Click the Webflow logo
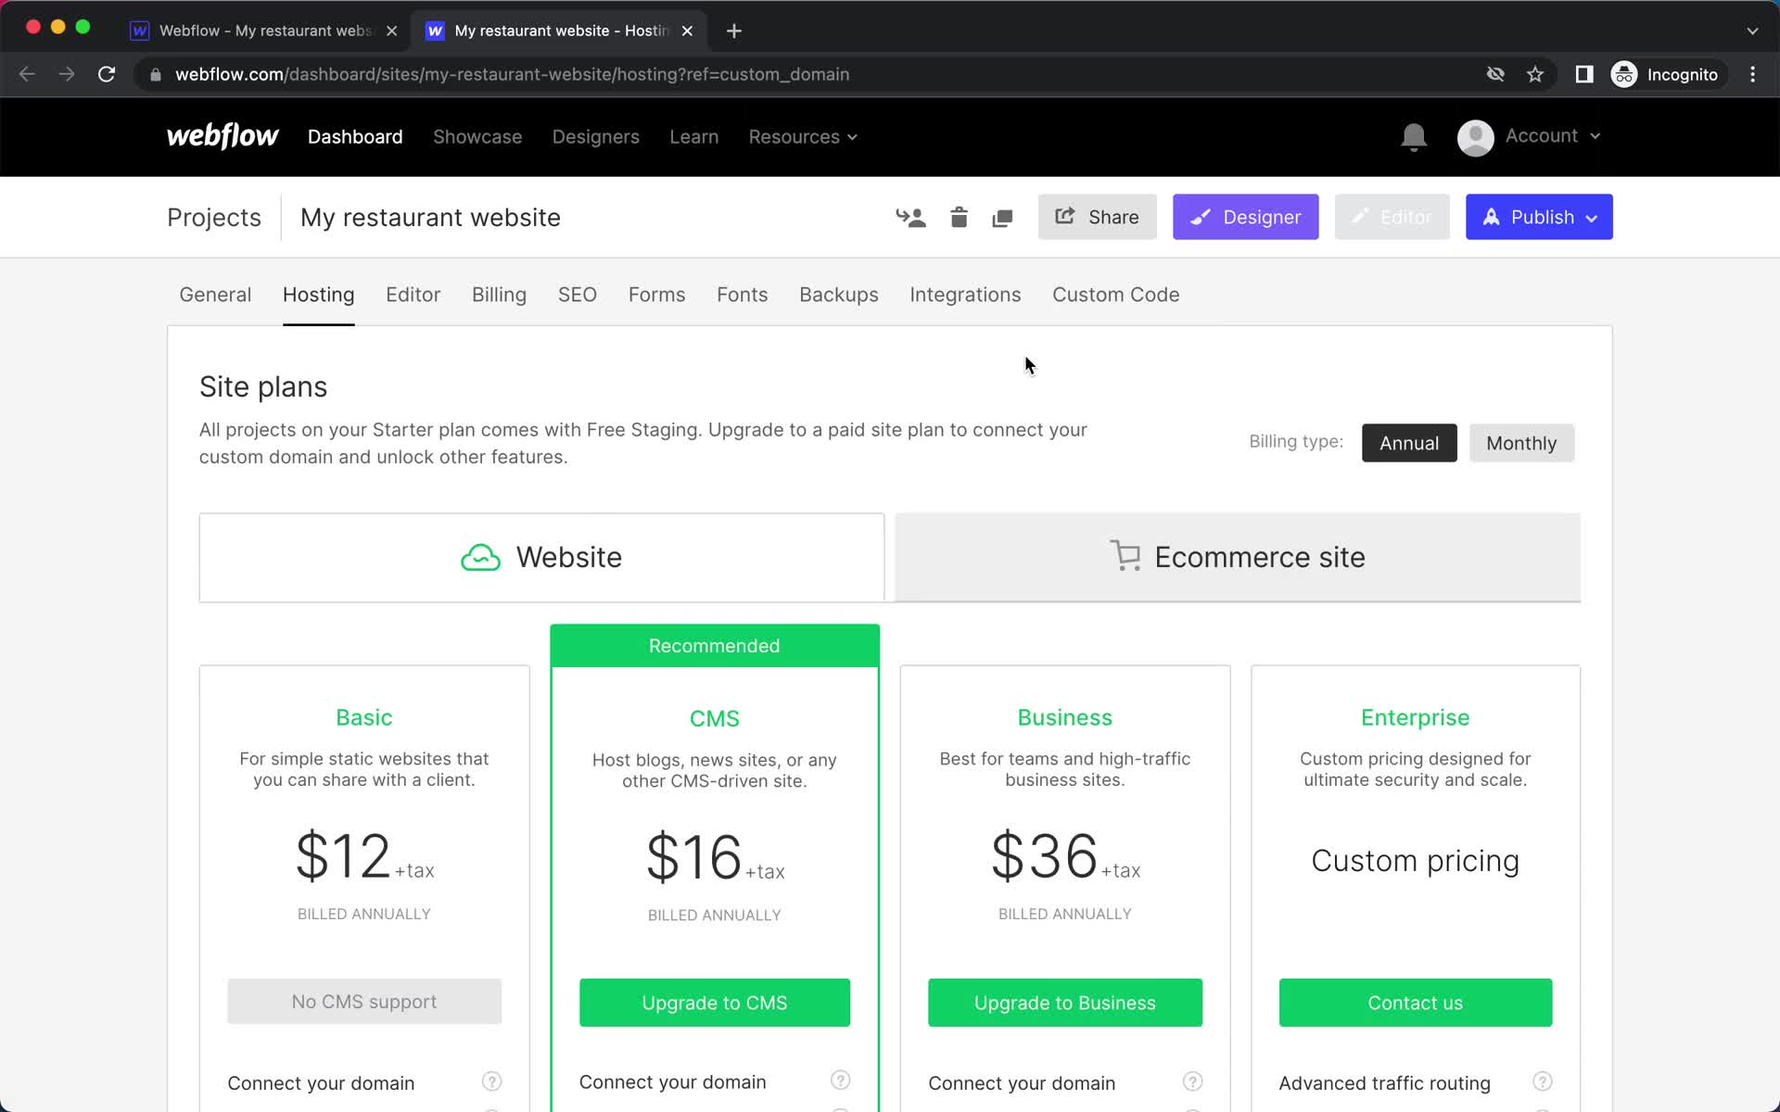The width and height of the screenshot is (1780, 1112). click(222, 136)
